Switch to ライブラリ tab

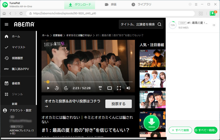pos(141,5)
